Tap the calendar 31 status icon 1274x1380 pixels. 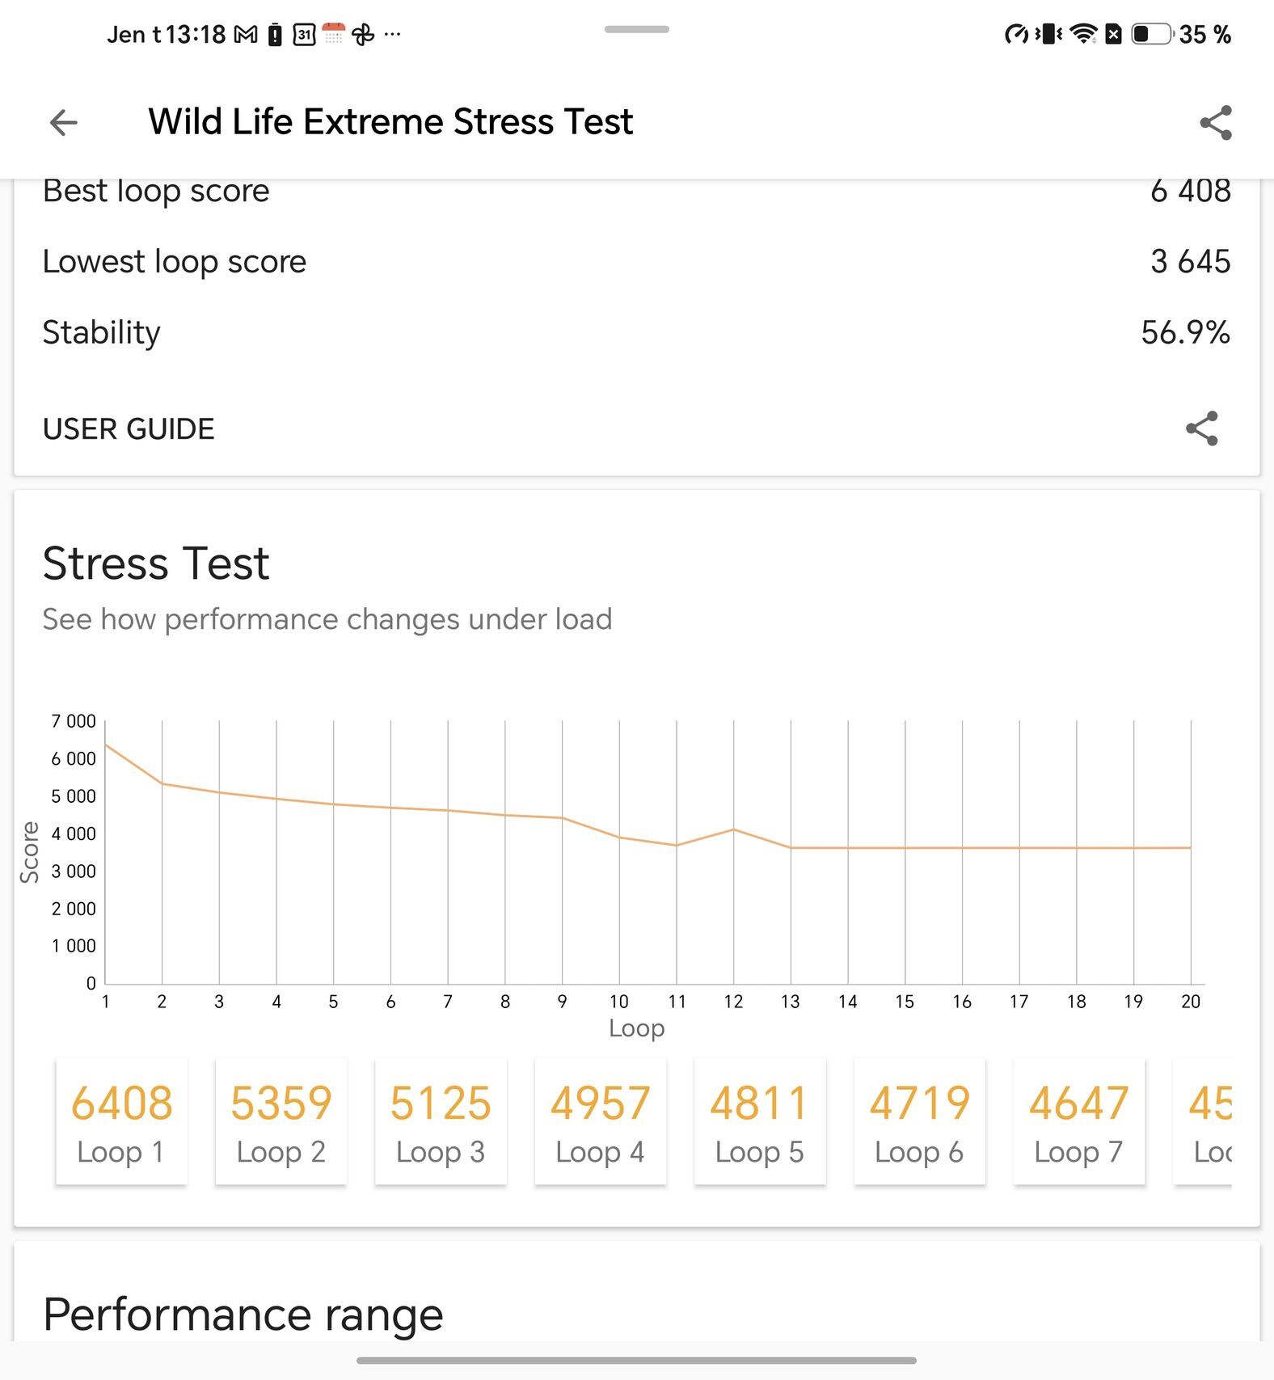coord(304,35)
